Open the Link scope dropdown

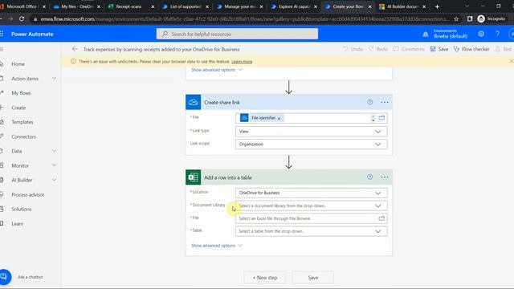(311, 144)
